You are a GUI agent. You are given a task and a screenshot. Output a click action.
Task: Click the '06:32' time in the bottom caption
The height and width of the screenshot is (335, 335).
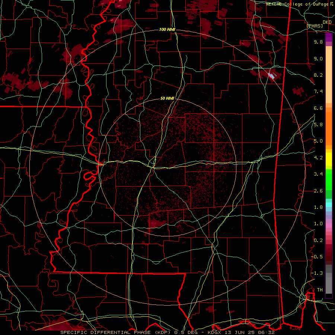click(267, 332)
